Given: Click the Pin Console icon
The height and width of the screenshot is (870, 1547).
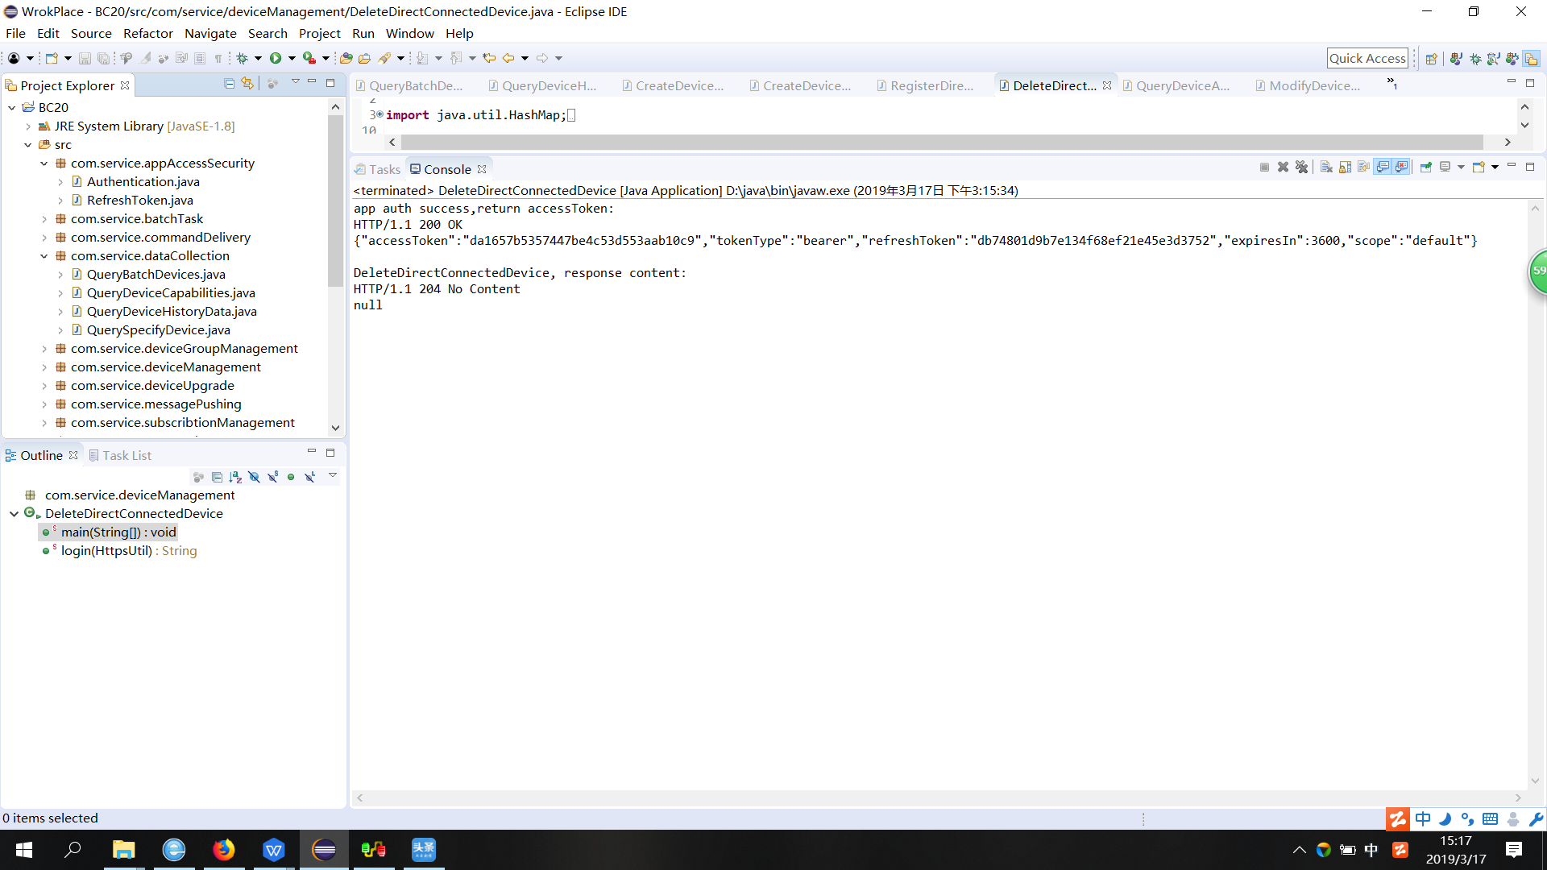Looking at the screenshot, I should coord(1425,168).
